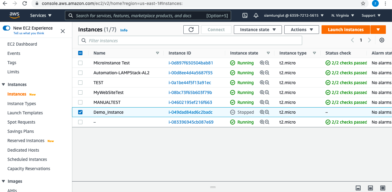Open Dedicated Hosts in sidebar
Image resolution: width=392 pixels, height=192 pixels.
(x=23, y=150)
